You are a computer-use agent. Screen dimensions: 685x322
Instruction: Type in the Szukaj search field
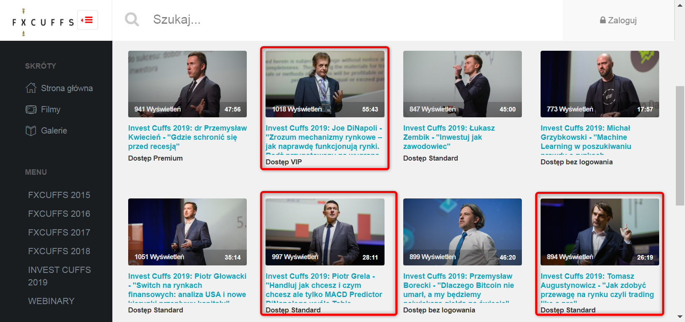coord(333,20)
